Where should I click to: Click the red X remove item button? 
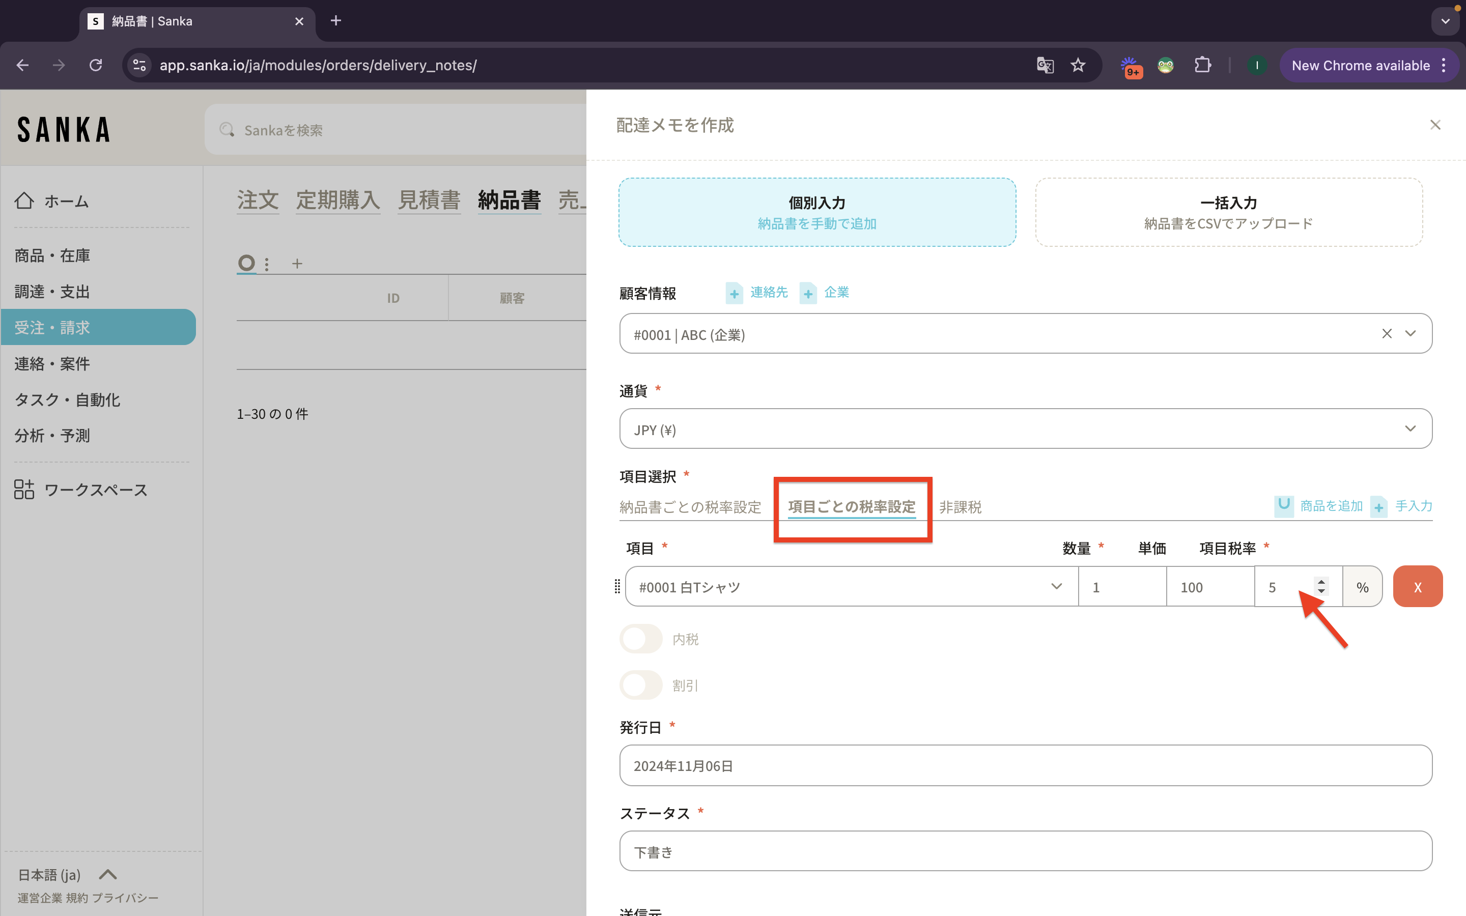(x=1417, y=586)
